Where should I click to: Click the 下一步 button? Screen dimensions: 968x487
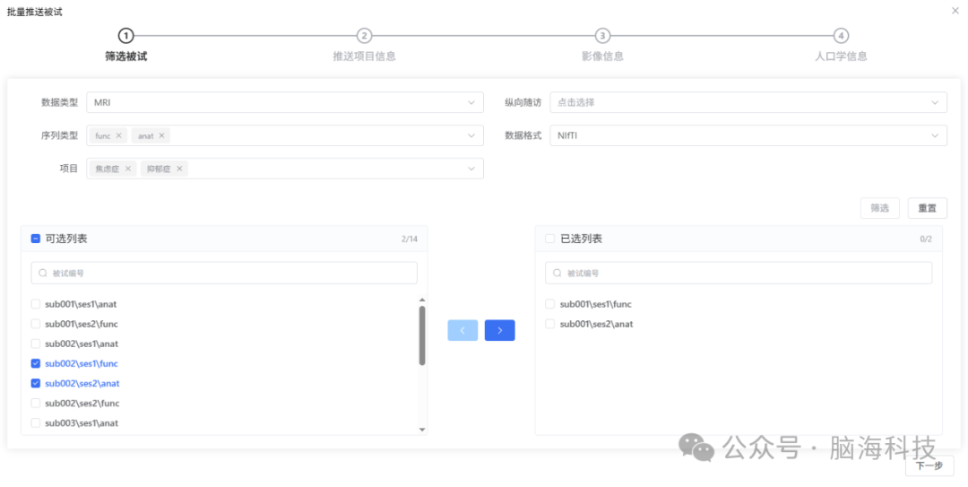929,466
